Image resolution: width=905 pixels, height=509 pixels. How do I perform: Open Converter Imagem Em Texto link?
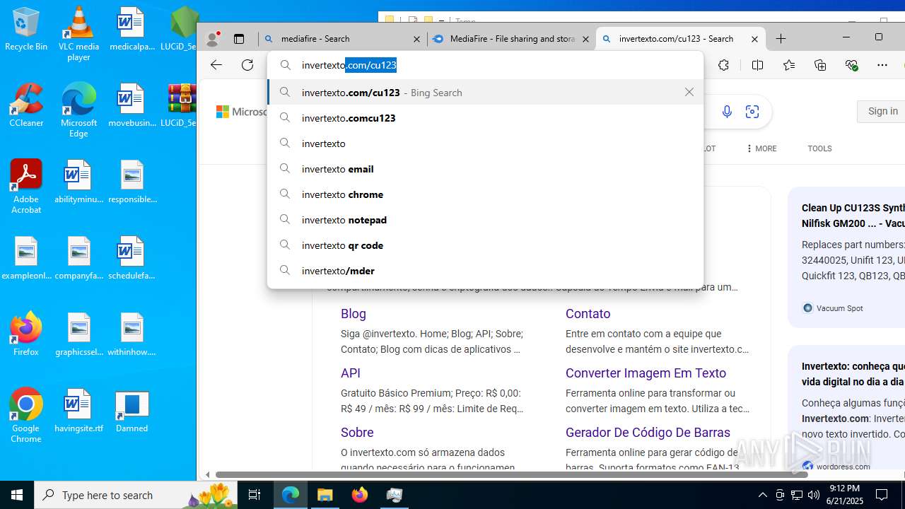pos(646,373)
